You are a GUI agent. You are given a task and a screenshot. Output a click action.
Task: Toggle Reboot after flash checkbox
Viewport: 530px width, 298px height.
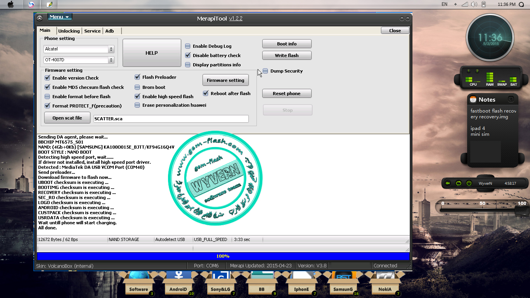coord(206,94)
